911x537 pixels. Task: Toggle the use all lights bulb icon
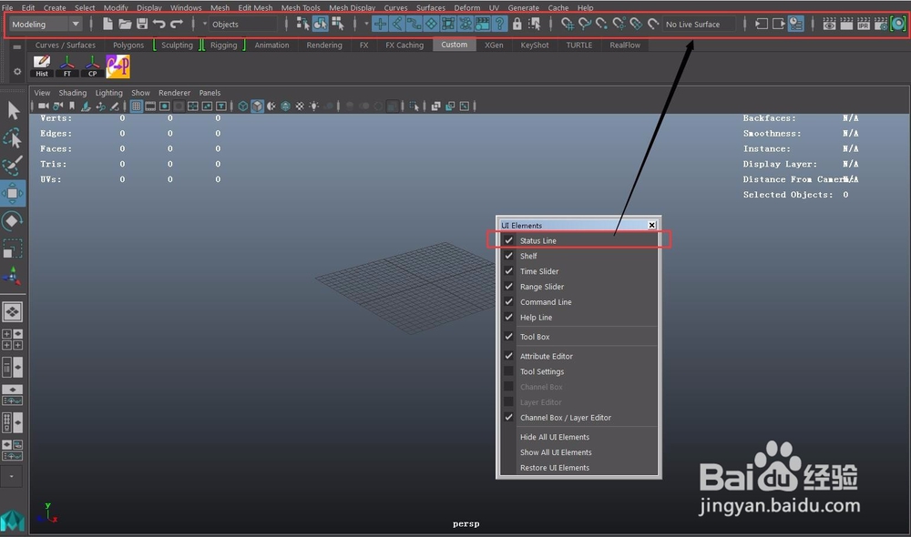pyautogui.click(x=313, y=106)
